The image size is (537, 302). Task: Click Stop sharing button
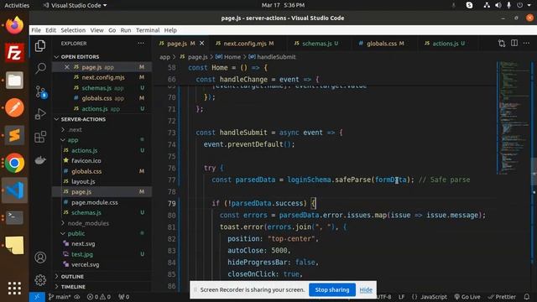pyautogui.click(x=332, y=289)
